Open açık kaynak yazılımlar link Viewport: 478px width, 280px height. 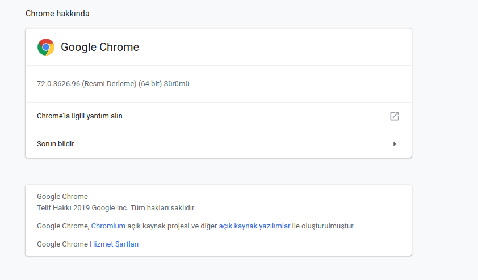254,226
